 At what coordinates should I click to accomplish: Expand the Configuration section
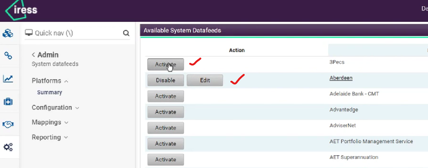pyautogui.click(x=55, y=107)
